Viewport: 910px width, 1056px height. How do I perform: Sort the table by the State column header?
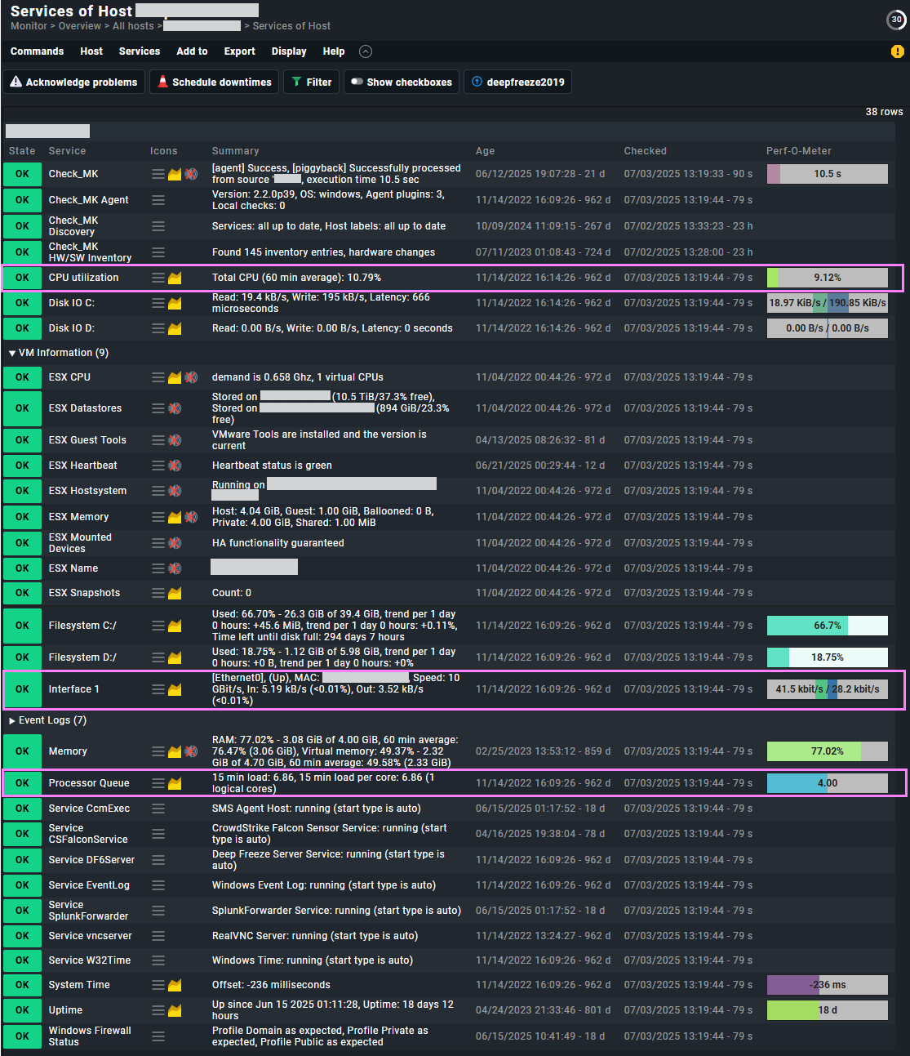click(22, 151)
